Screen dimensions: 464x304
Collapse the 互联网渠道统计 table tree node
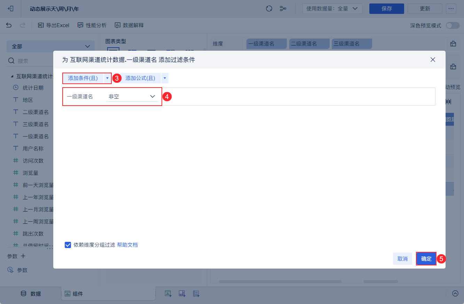point(12,76)
